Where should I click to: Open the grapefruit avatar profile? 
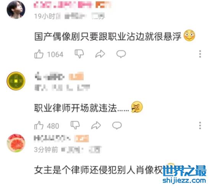pos(16,143)
